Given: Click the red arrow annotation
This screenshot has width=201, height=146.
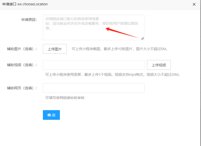Looking at the screenshot, I should pyautogui.click(x=123, y=33).
